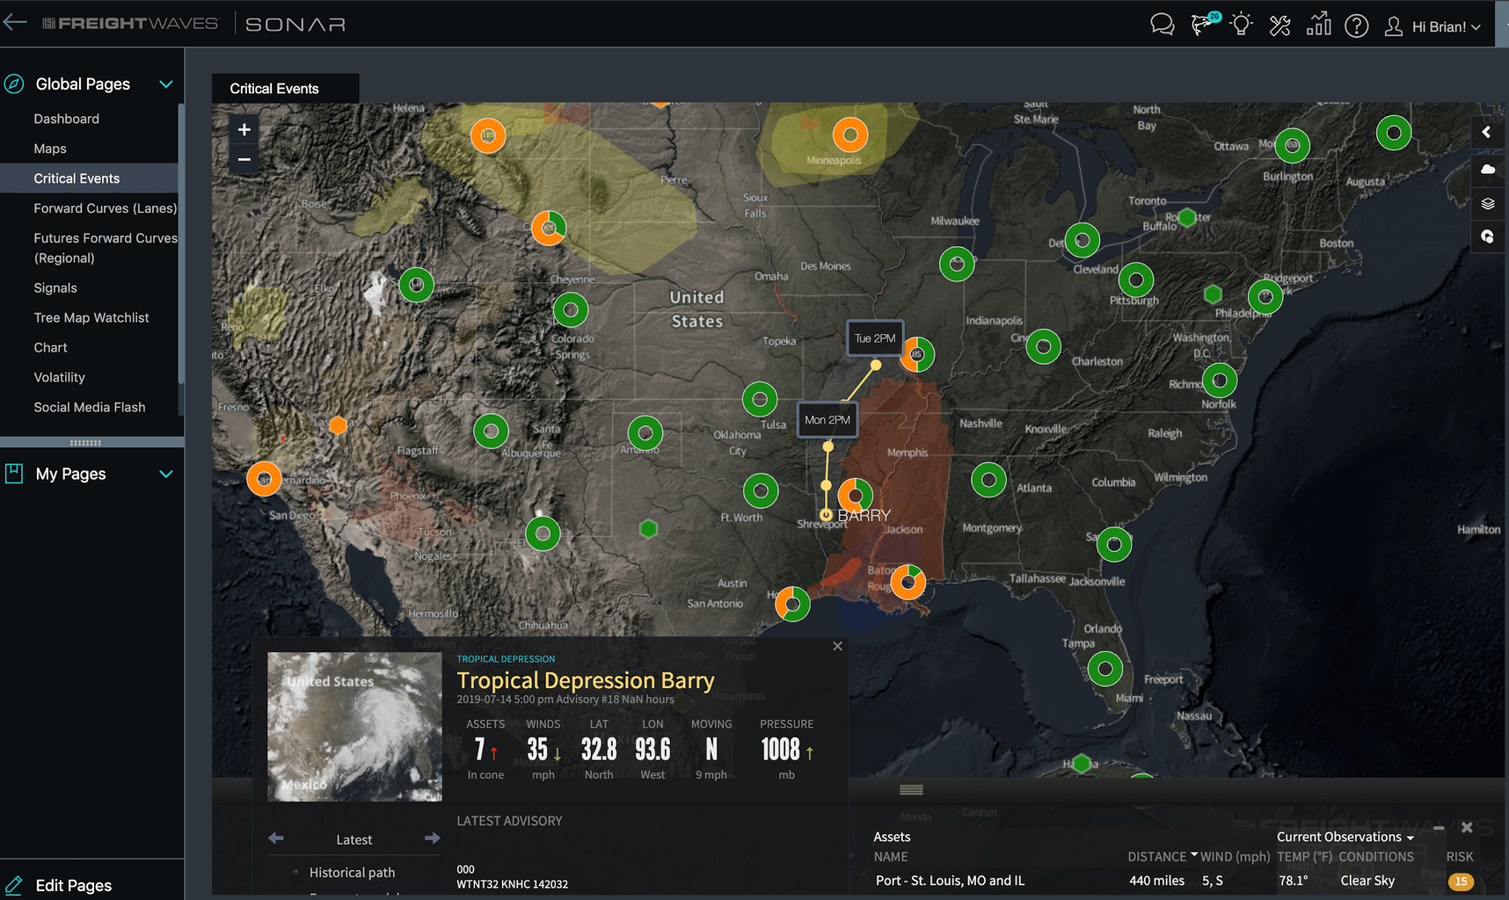Click the orange asset marker near San Diego
This screenshot has width=1509, height=900.
point(264,479)
